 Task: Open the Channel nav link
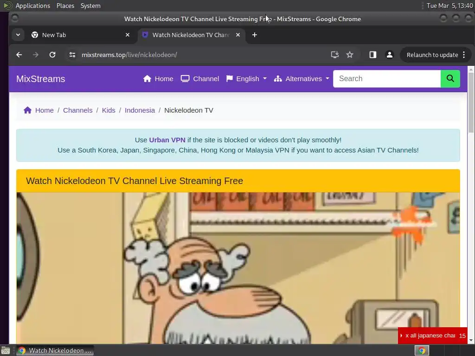200,79
